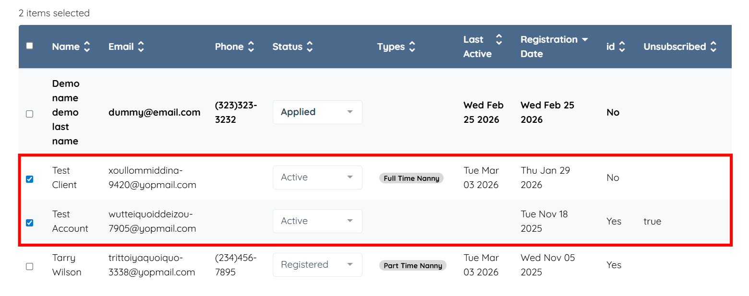Click the Status column sort icon

[x=310, y=47]
